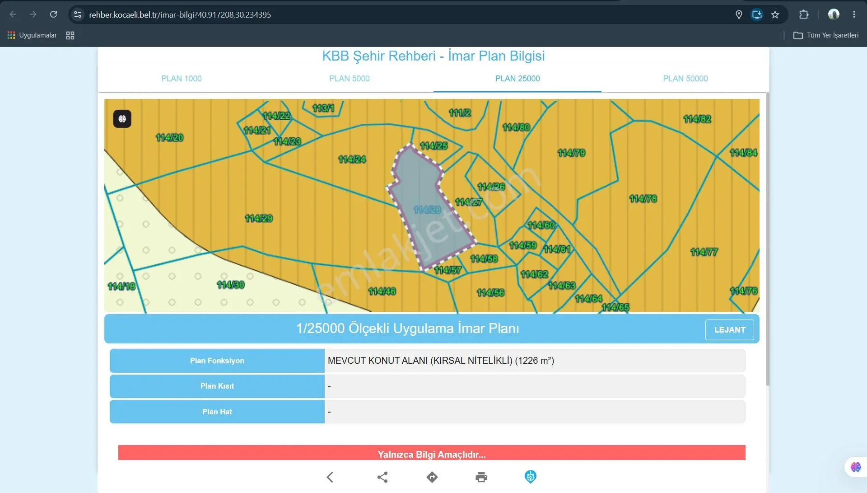Click the back arrow below disclaimer
Screen dimensions: 867x493
pyautogui.click(x=330, y=477)
